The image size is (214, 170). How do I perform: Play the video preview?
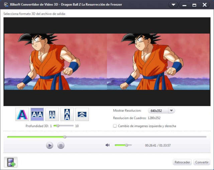coord(49,145)
